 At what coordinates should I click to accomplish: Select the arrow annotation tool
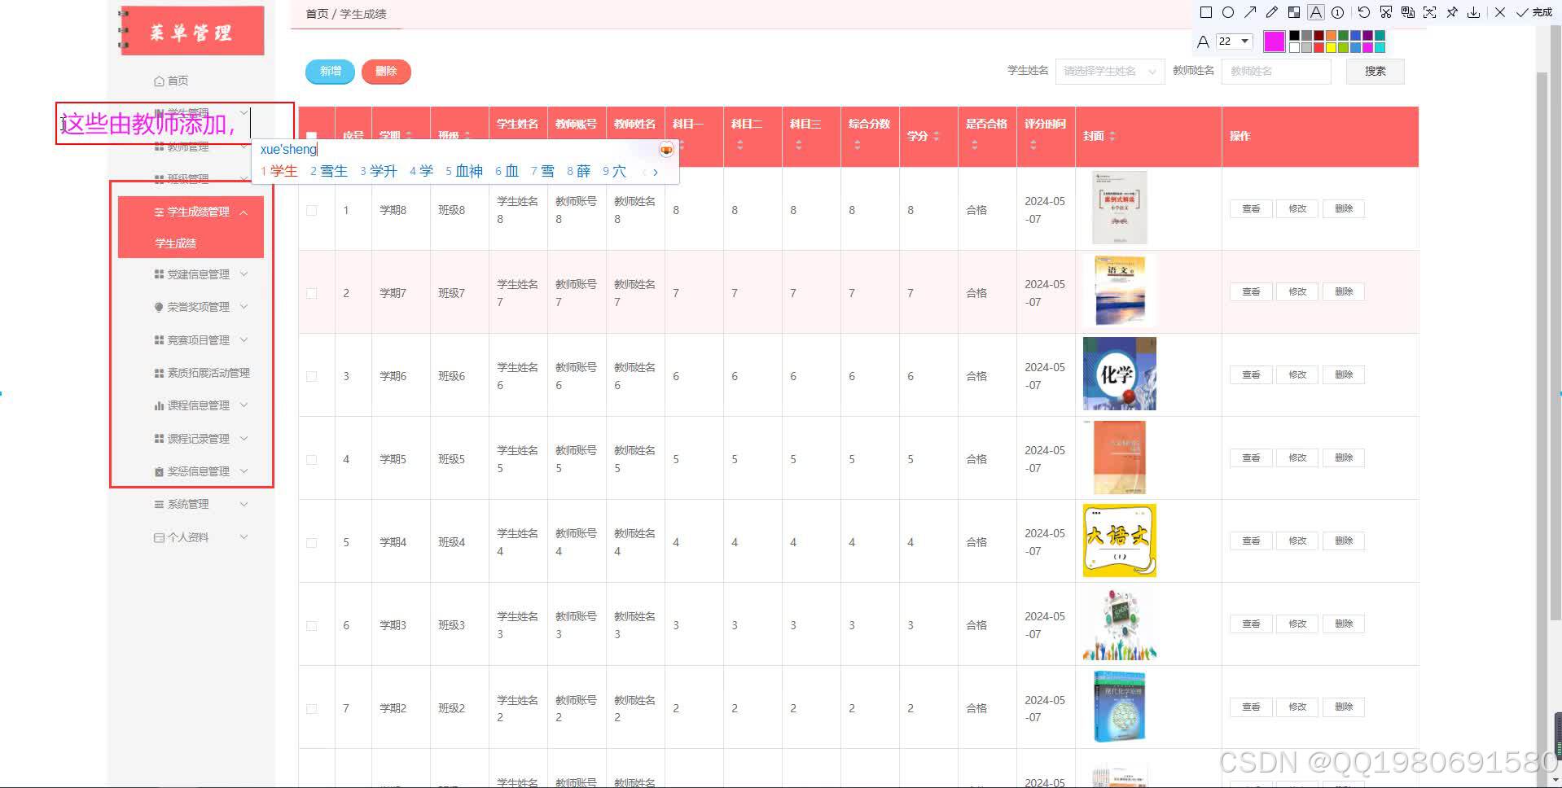(1250, 12)
